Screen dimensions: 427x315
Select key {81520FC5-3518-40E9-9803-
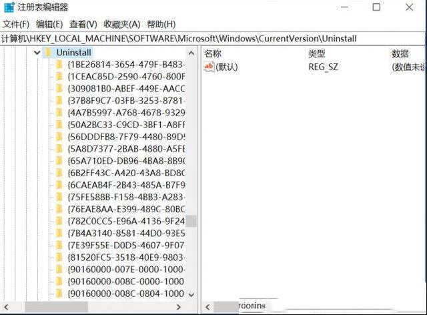[126, 257]
